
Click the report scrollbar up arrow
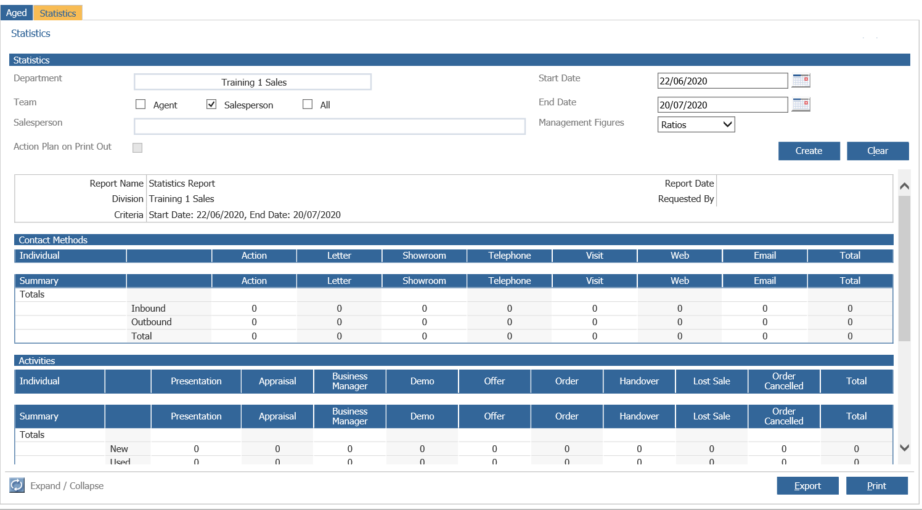click(904, 185)
